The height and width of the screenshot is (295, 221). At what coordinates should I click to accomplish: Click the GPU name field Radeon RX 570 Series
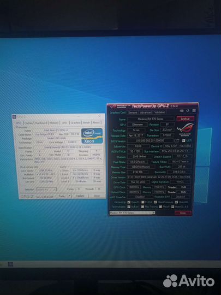151,119
